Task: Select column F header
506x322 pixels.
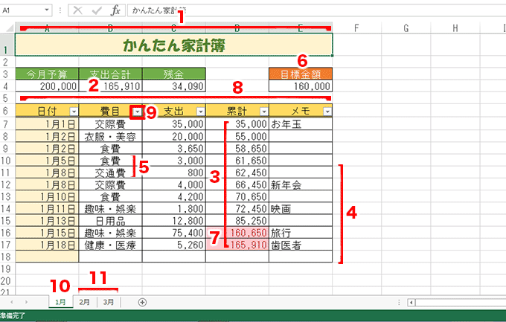Action: coord(357,28)
